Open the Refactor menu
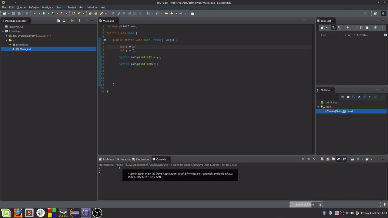Viewport: 388px width, 218px height. click(x=34, y=7)
